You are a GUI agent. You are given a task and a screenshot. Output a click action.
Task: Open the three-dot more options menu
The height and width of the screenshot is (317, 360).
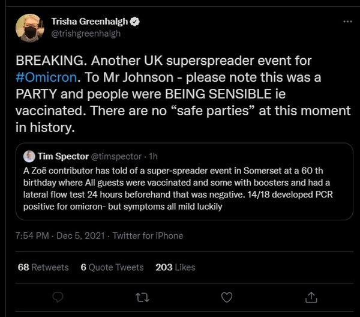347,22
